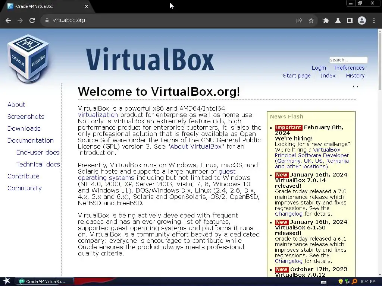This screenshot has width=382, height=286.
Task: Open the taskbar start star icon
Action: (x=6, y=281)
